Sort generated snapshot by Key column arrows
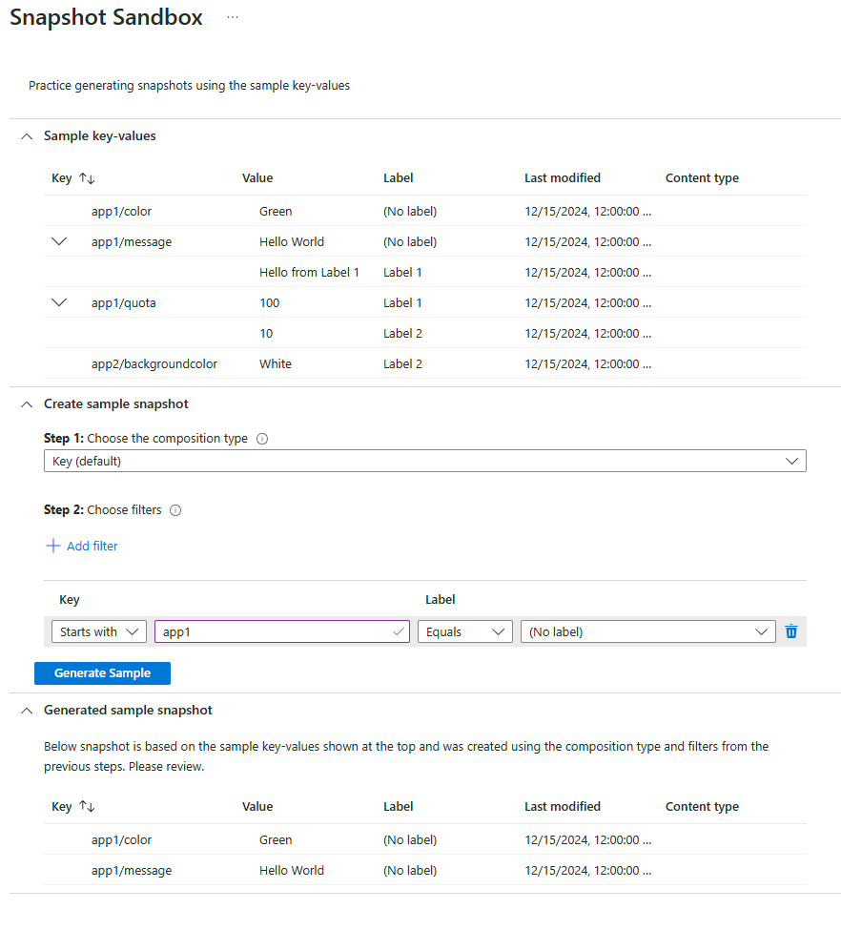 point(87,807)
